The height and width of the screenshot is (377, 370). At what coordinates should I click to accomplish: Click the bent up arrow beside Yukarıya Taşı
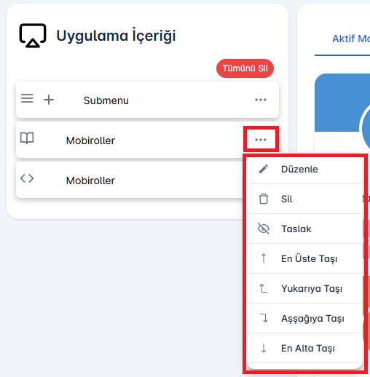pos(264,288)
